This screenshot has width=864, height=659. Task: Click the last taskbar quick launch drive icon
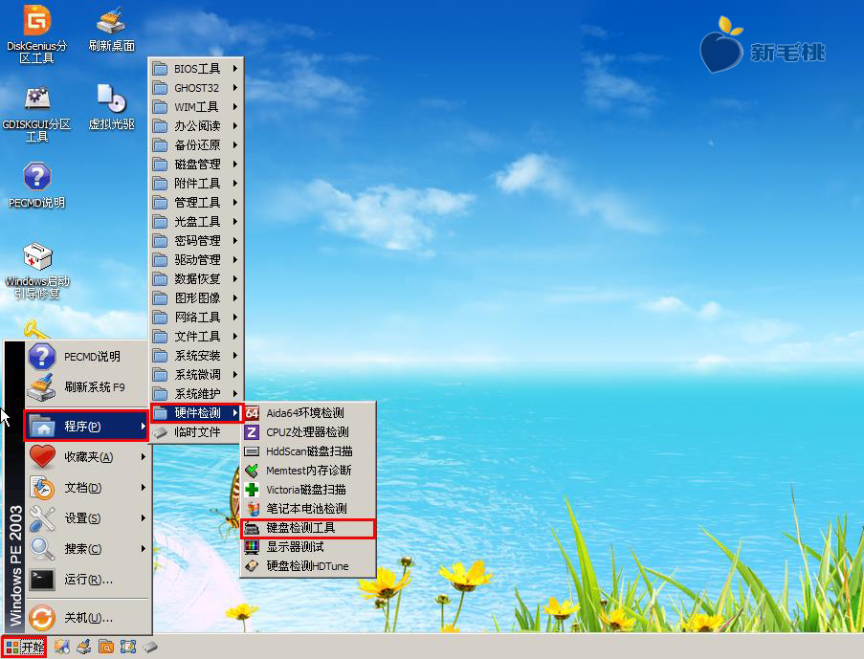[x=150, y=647]
